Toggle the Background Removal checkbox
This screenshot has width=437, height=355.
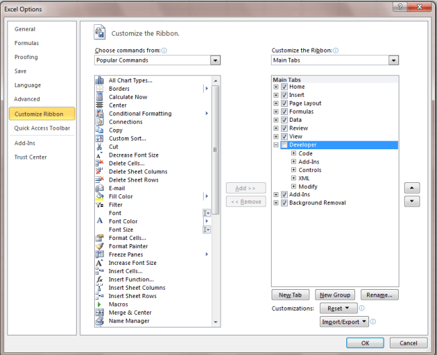(x=284, y=203)
